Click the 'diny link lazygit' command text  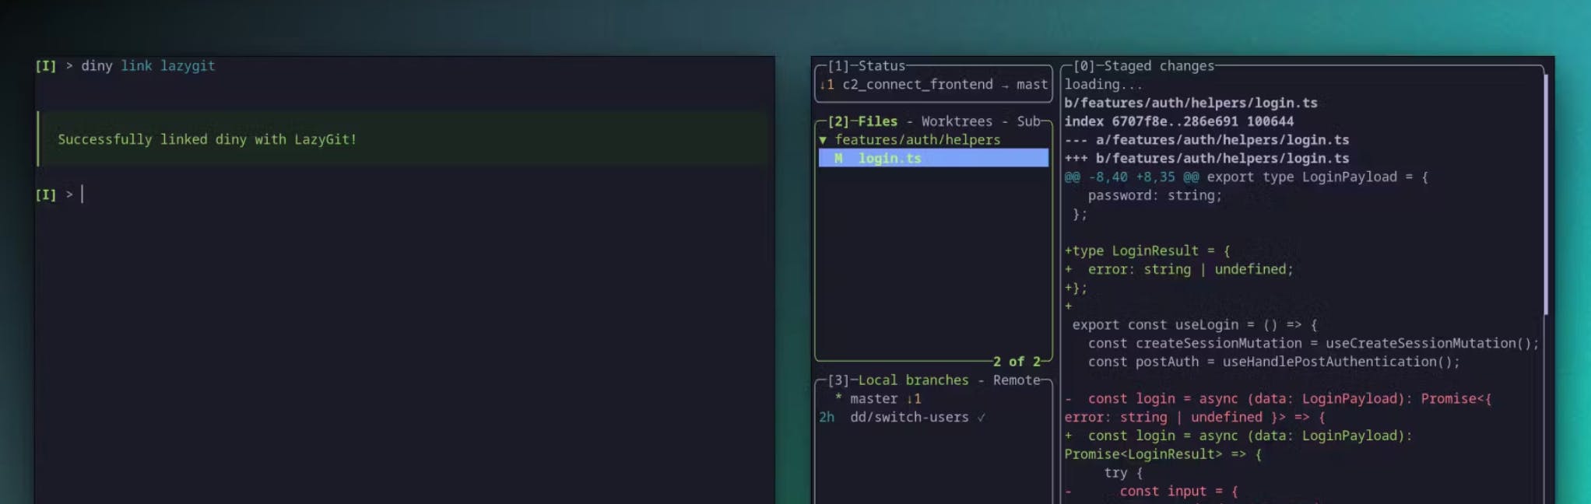pyautogui.click(x=148, y=66)
